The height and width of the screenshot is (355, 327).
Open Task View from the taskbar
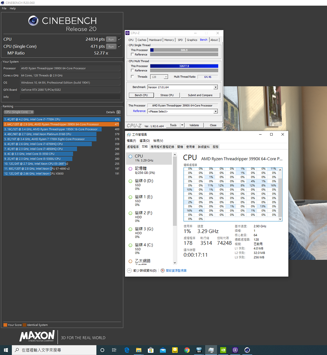[x=114, y=350]
